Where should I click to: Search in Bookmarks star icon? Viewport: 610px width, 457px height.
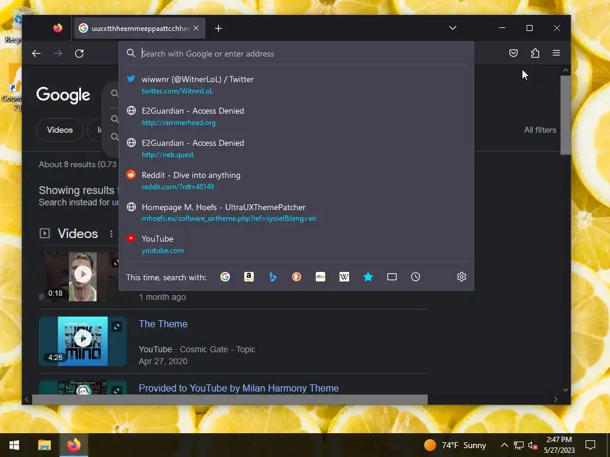click(368, 277)
